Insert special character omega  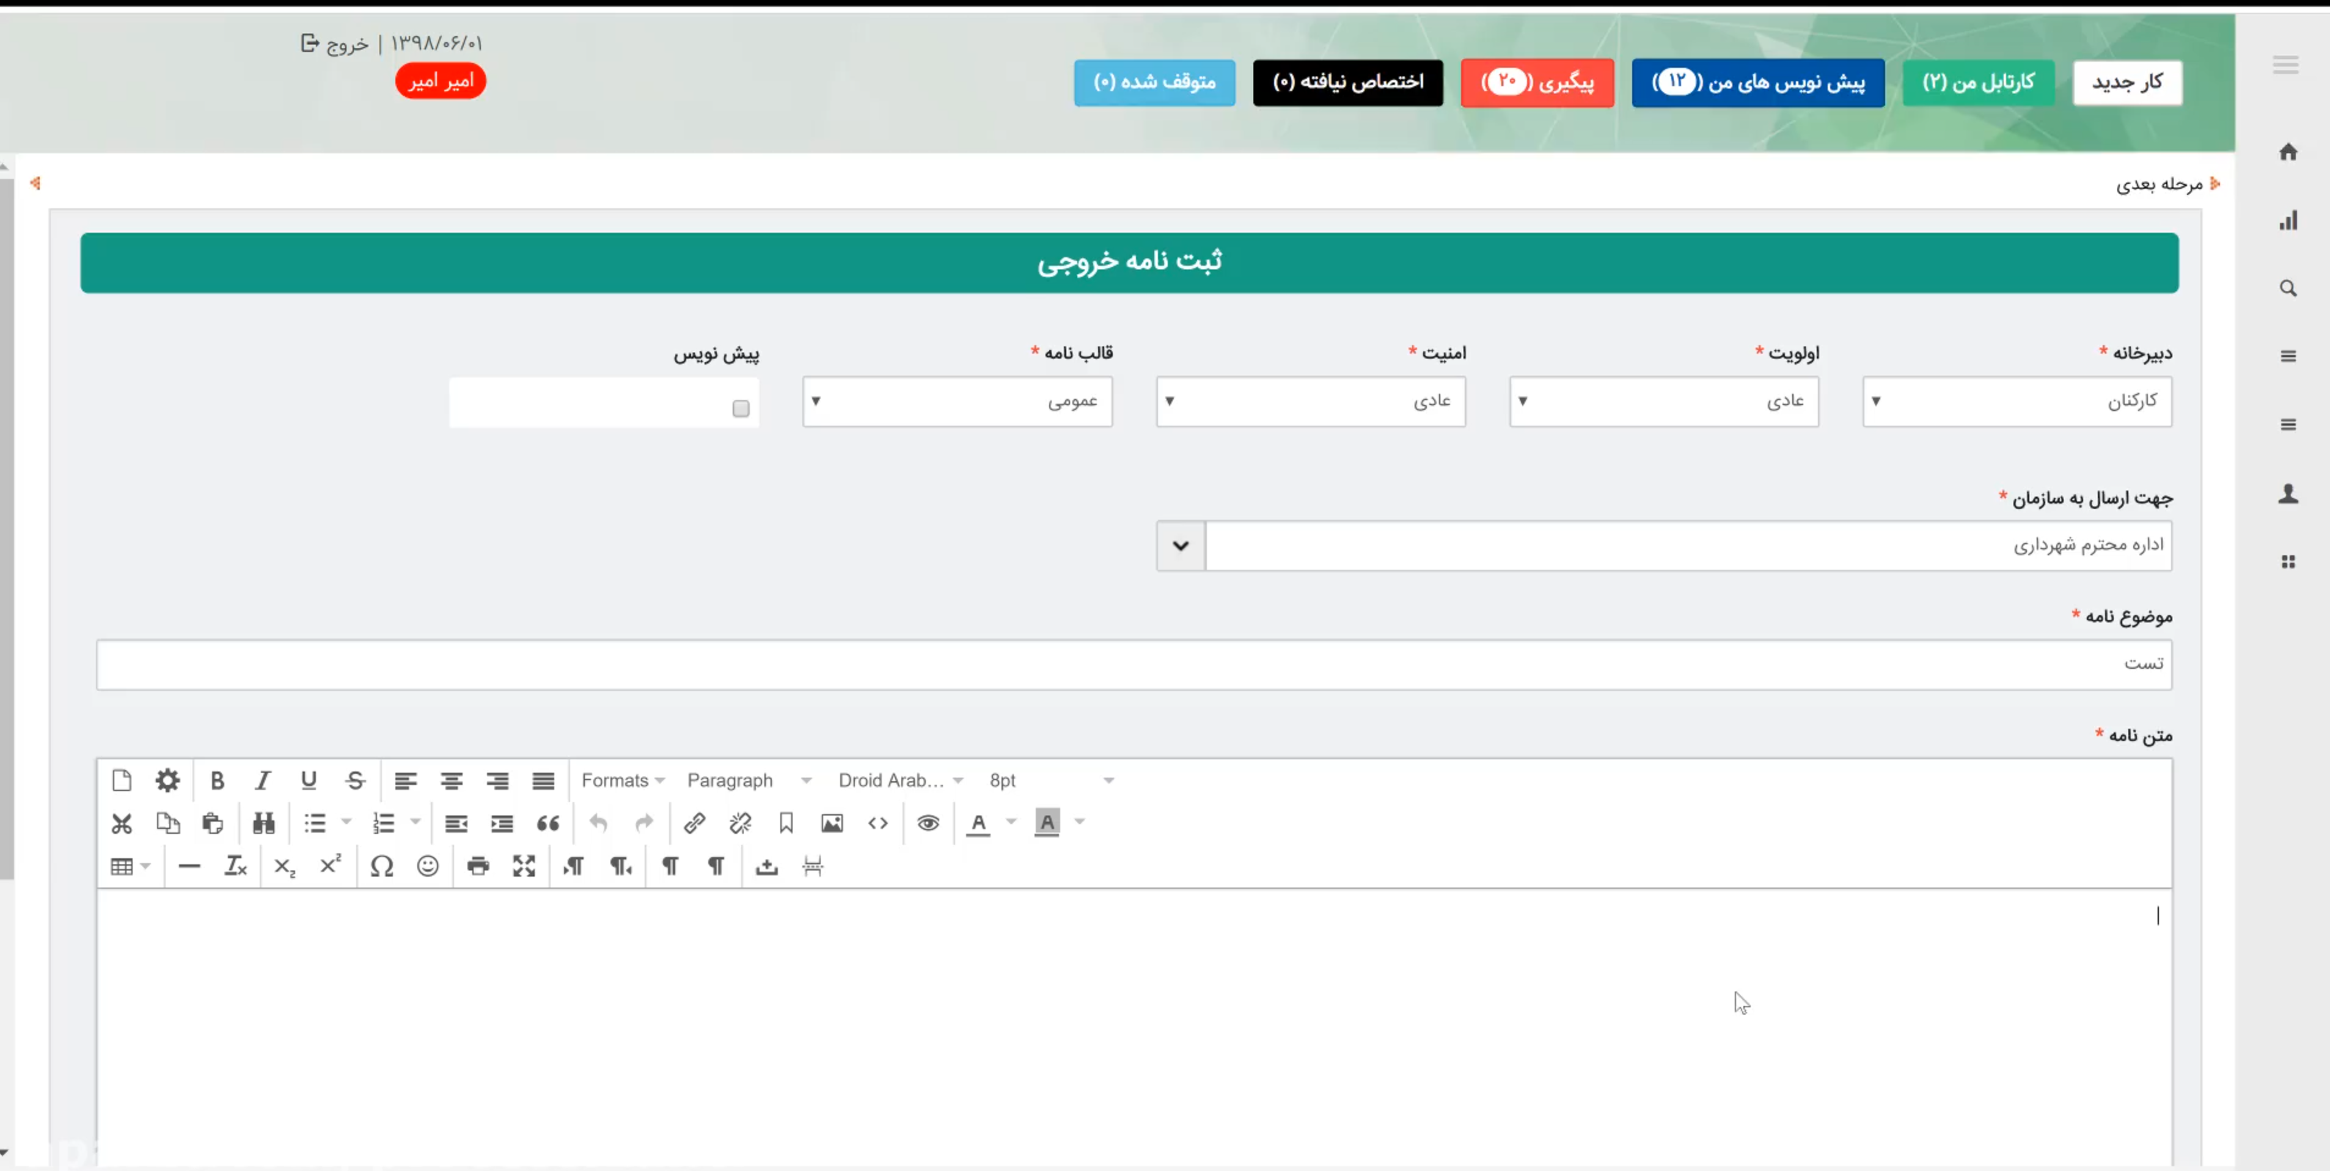click(x=382, y=866)
